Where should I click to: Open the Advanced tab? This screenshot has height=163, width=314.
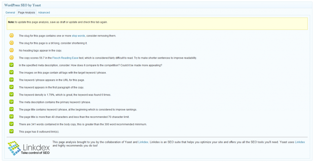[x=44, y=13]
